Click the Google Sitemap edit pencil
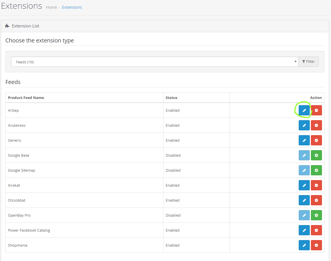Image resolution: width=331 pixels, height=261 pixels. click(304, 170)
